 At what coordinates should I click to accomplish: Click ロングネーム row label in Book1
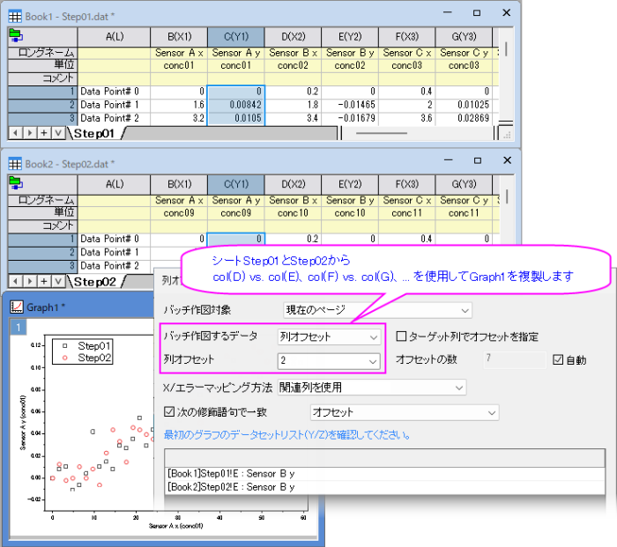[42, 53]
